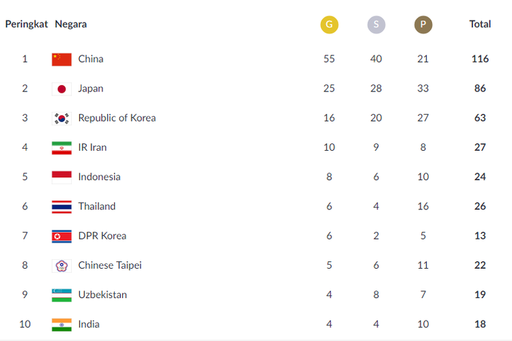The image size is (512, 341).
Task: Click the silver medal S icon
Action: [376, 25]
